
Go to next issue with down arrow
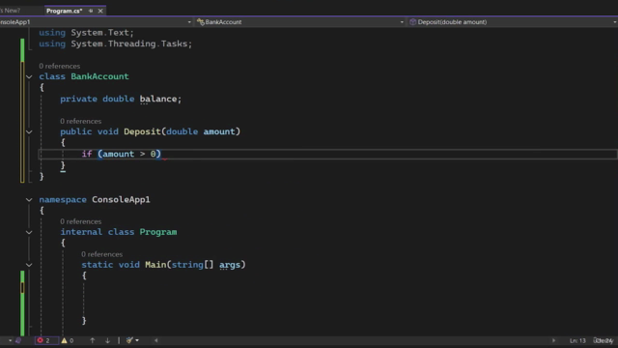(x=107, y=340)
